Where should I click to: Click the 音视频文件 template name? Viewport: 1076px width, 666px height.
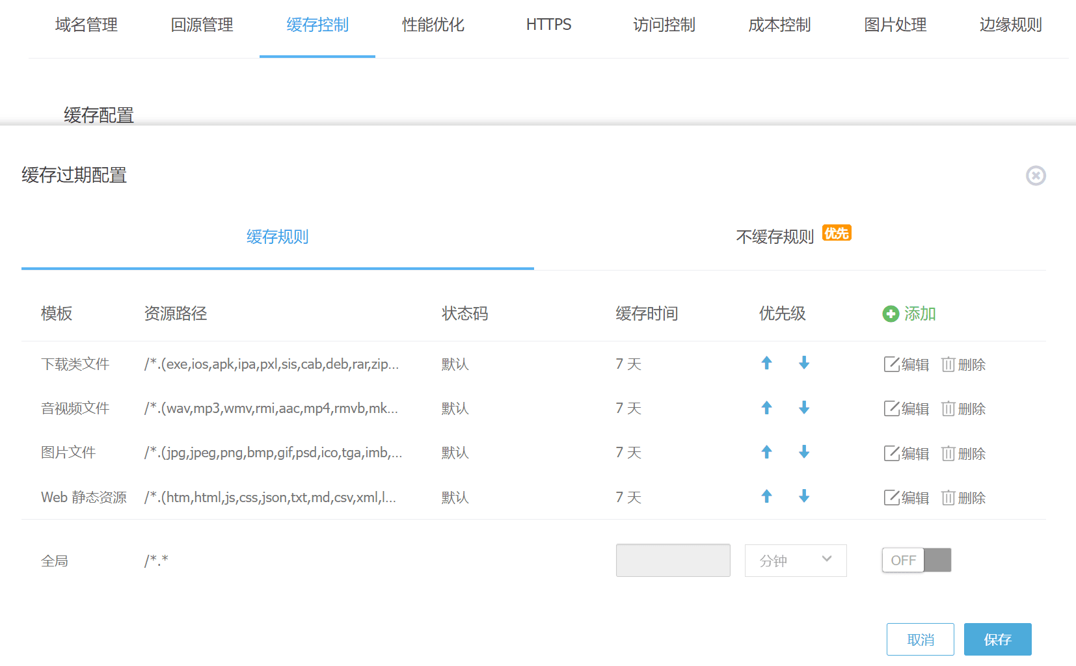tap(75, 408)
